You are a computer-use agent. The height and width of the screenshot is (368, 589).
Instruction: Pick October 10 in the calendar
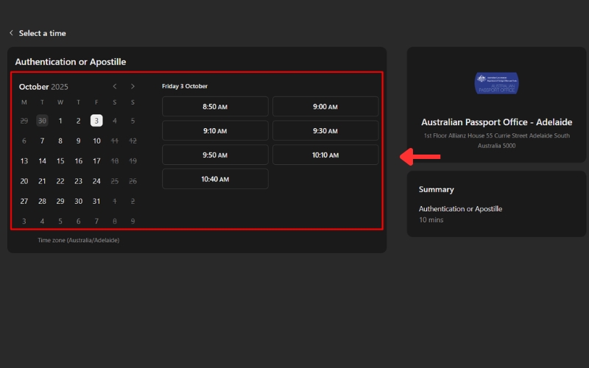tap(96, 141)
